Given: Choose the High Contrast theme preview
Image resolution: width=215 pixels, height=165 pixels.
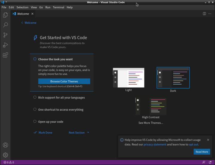Looking at the screenshot, I should point(151,106).
